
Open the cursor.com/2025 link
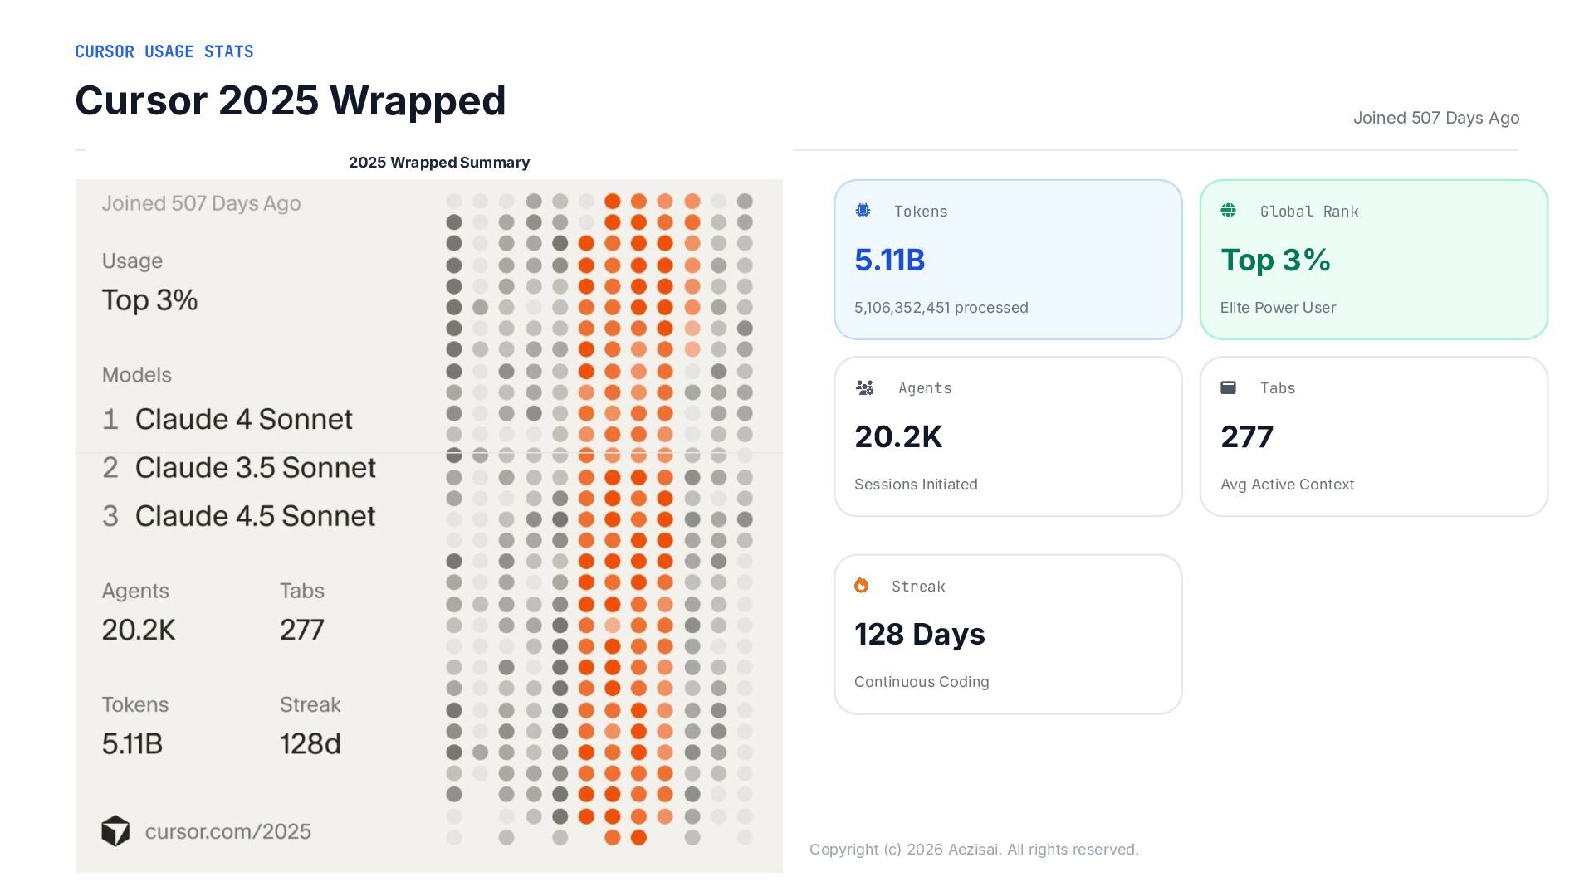coord(227,831)
